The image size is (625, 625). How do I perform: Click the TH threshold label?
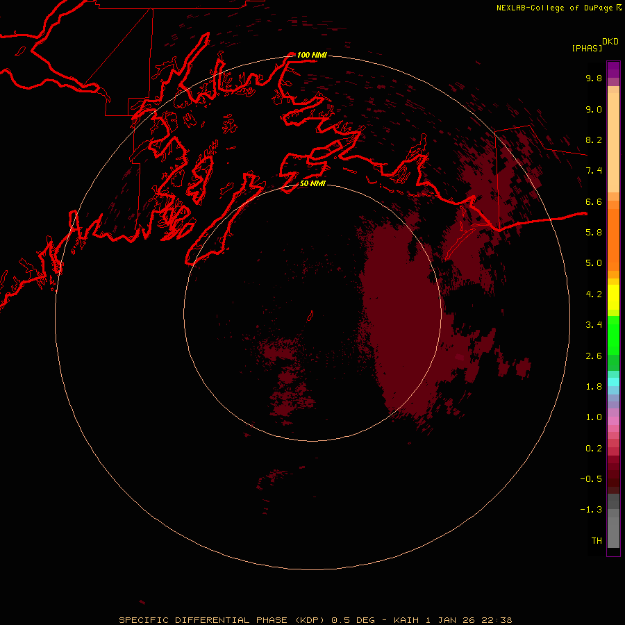pos(597,541)
